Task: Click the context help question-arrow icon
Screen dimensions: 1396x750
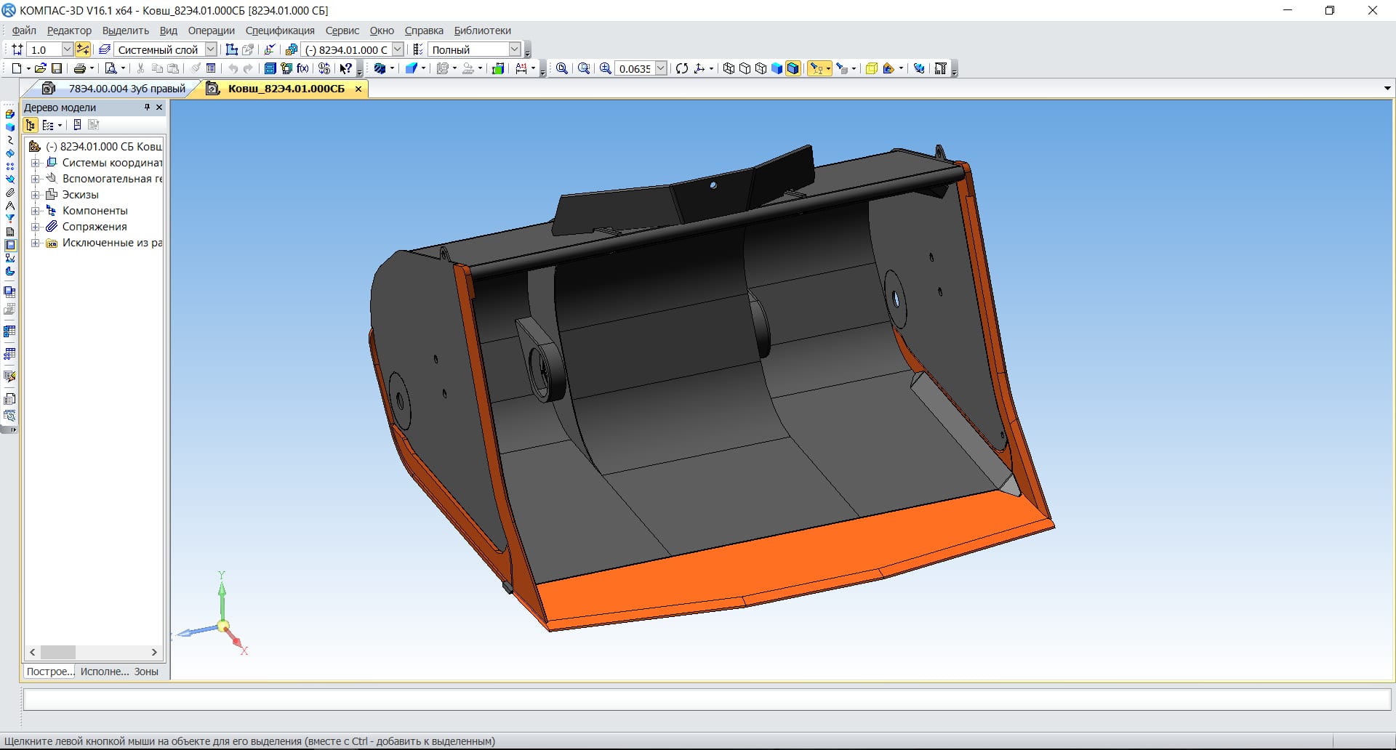Action: (x=346, y=68)
